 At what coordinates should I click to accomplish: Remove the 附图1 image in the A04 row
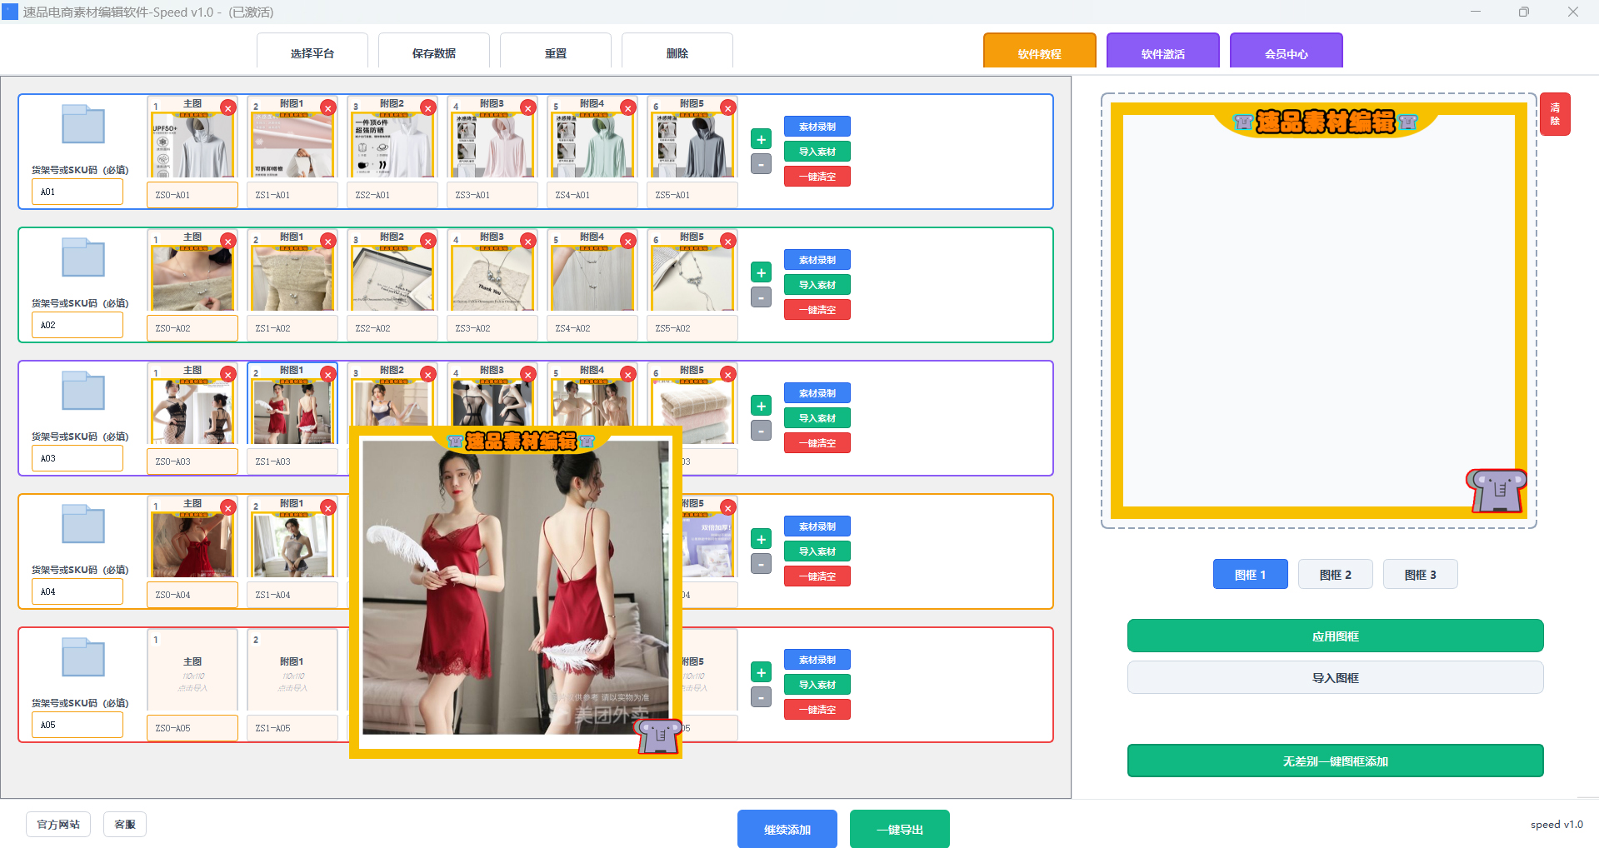pyautogui.click(x=327, y=508)
